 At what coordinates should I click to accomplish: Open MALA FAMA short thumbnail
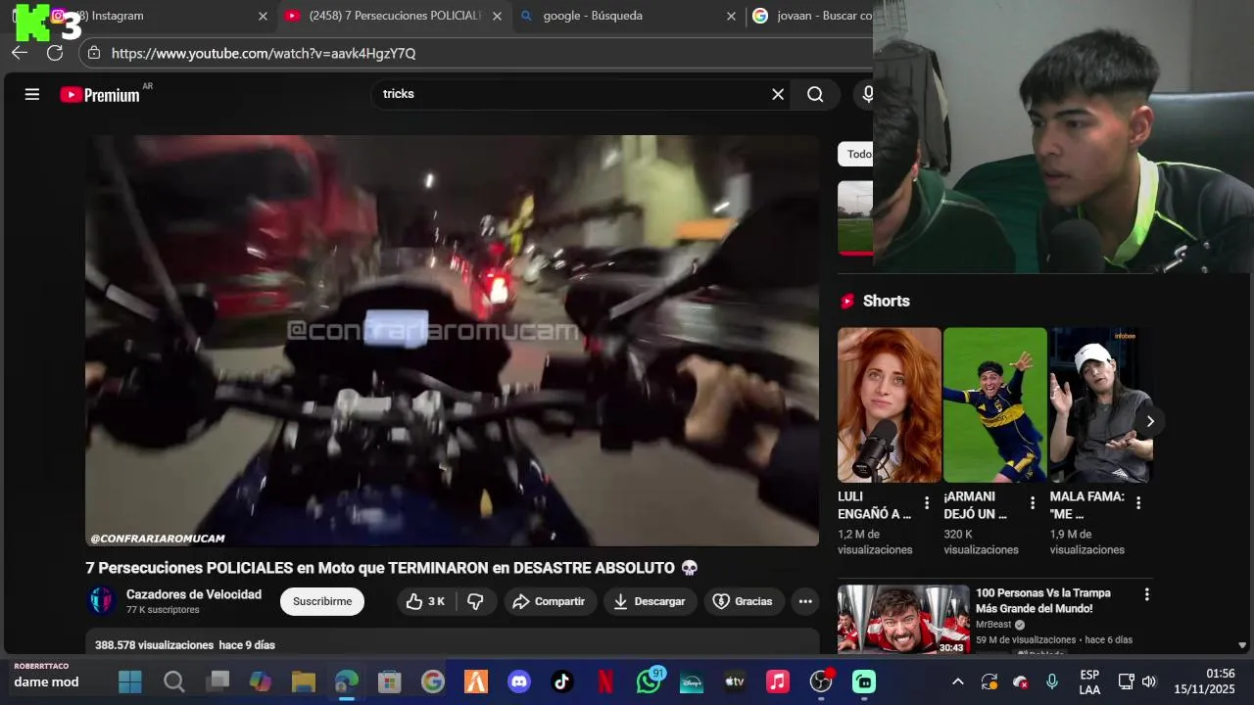pyautogui.click(x=1100, y=404)
